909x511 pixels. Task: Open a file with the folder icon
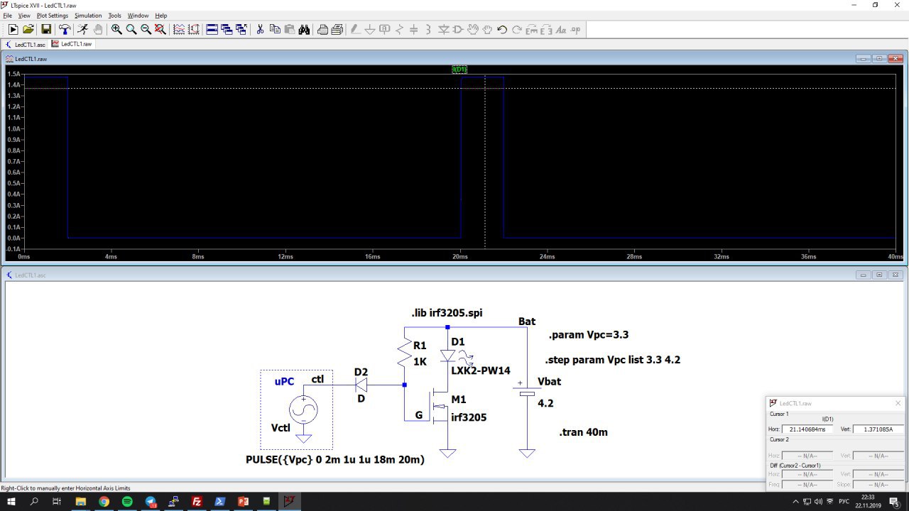(28, 29)
